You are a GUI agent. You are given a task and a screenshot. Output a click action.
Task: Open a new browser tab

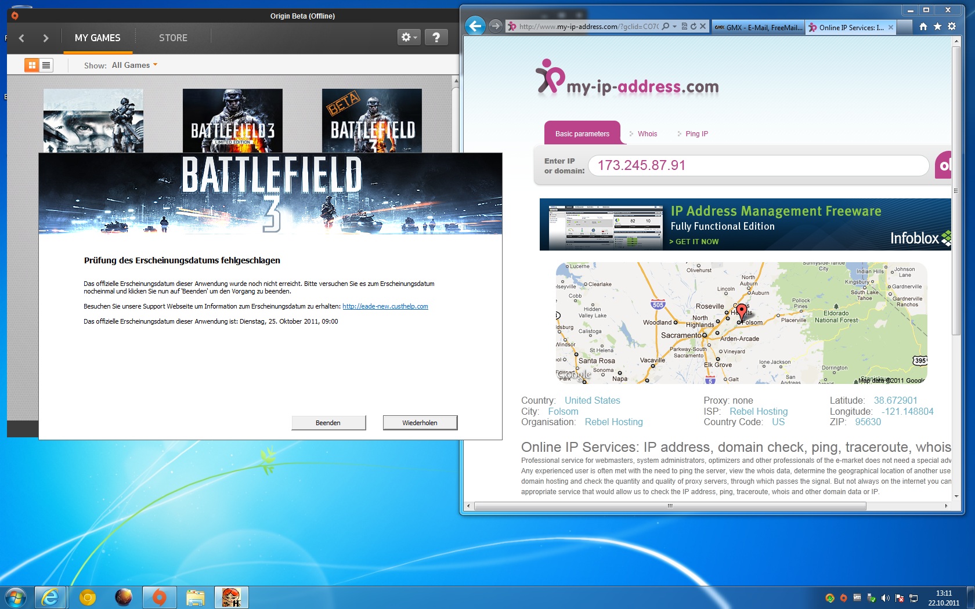click(x=904, y=27)
